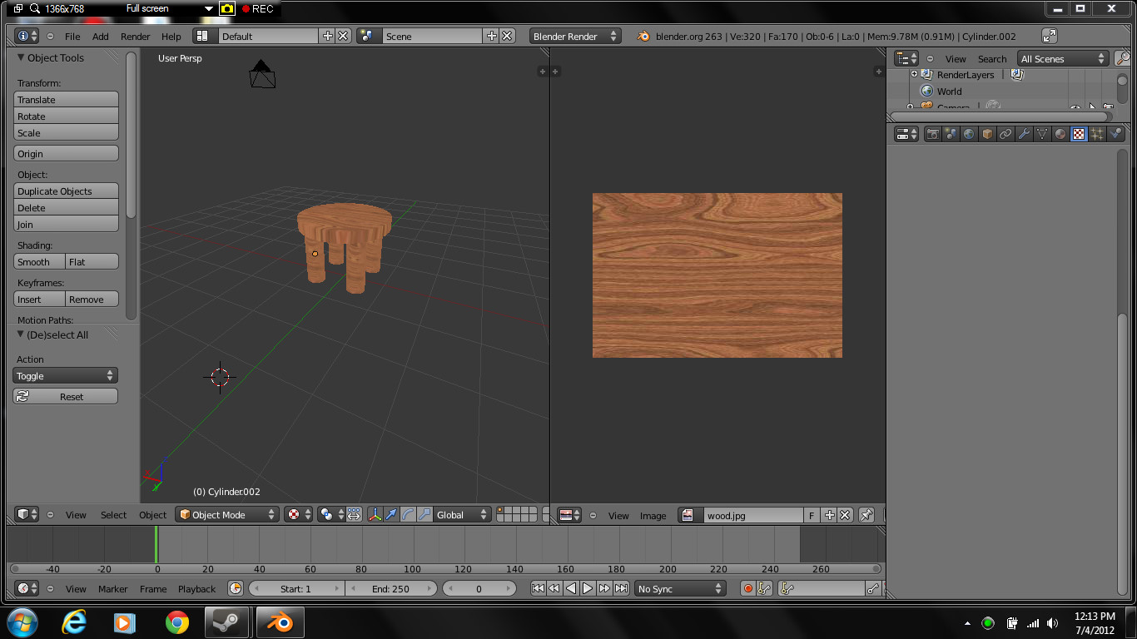Click the outliner search magnifier icon
The height and width of the screenshot is (639, 1137).
pyautogui.click(x=1123, y=58)
